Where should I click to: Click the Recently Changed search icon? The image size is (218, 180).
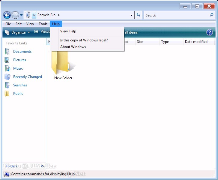click(x=7, y=77)
